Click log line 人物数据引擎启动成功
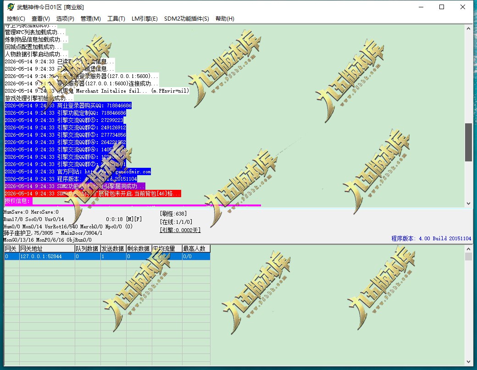Viewport: 477px width, 370px height. tap(36, 54)
